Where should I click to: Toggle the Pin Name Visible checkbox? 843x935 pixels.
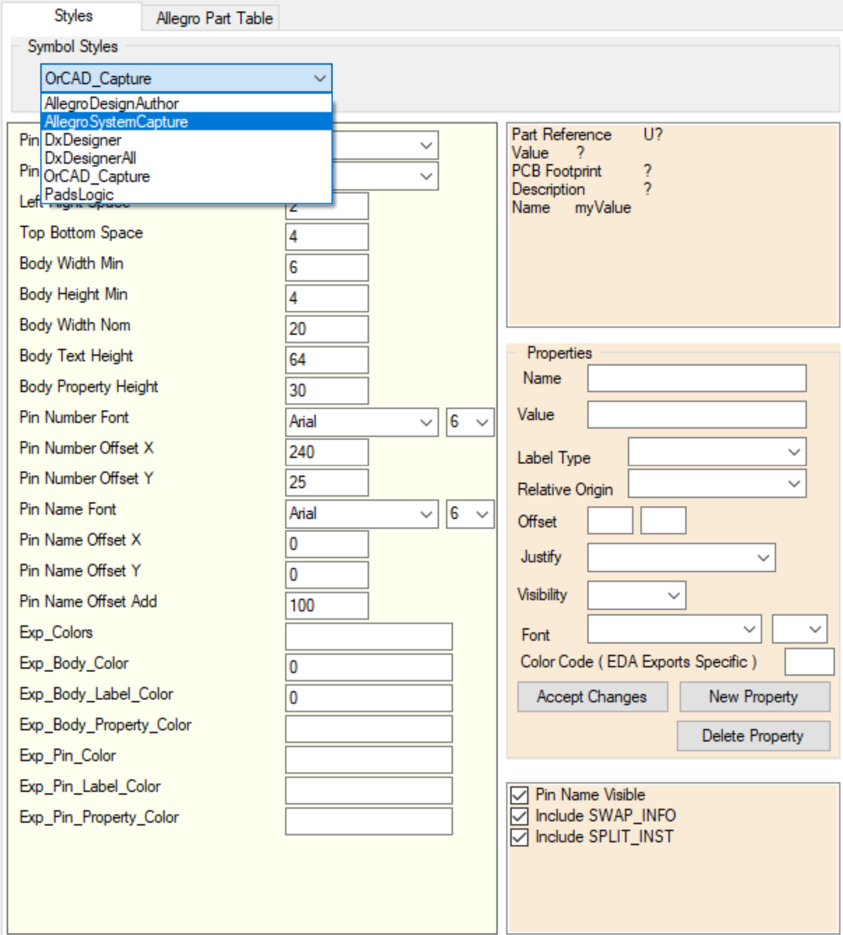coord(520,795)
